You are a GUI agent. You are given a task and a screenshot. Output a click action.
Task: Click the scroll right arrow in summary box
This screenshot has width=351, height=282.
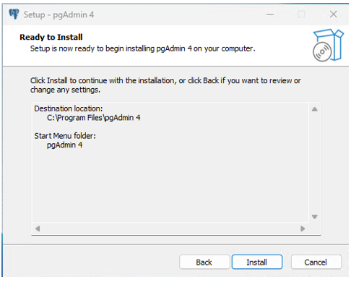[x=303, y=228]
